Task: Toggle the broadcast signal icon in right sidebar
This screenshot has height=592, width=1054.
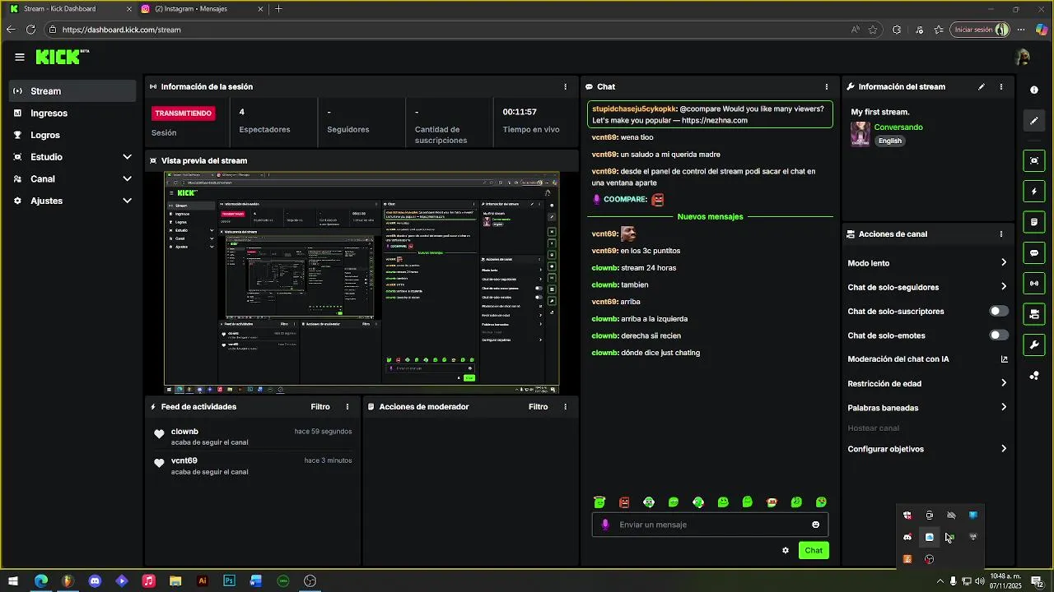Action: 1034,284
